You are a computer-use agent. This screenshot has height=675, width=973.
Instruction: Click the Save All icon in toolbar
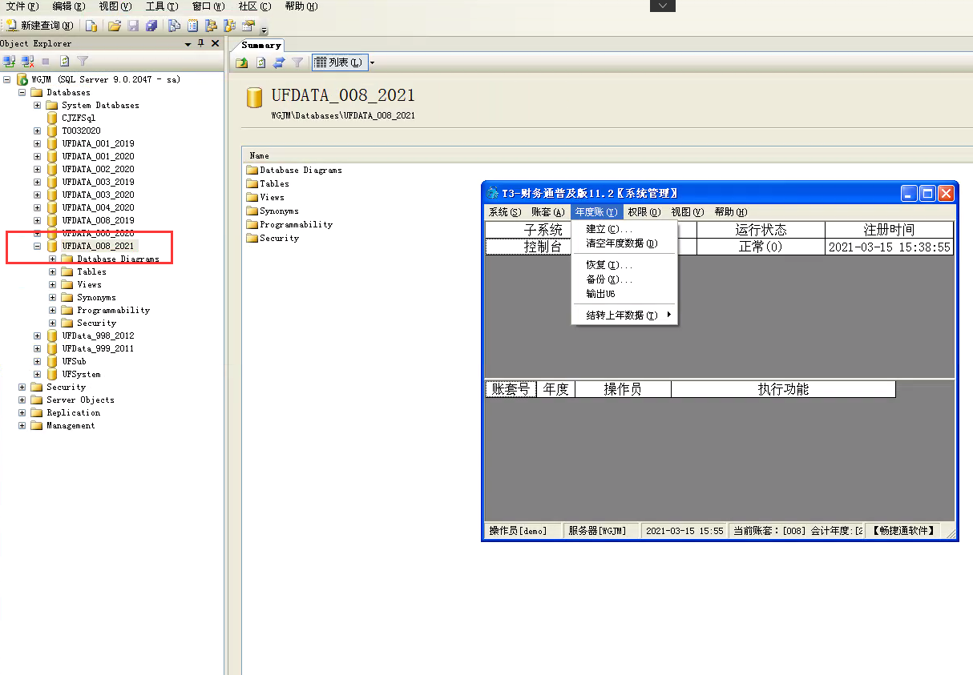(151, 26)
